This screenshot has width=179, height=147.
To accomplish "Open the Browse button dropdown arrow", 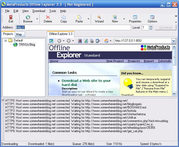I will tap(37, 19).
